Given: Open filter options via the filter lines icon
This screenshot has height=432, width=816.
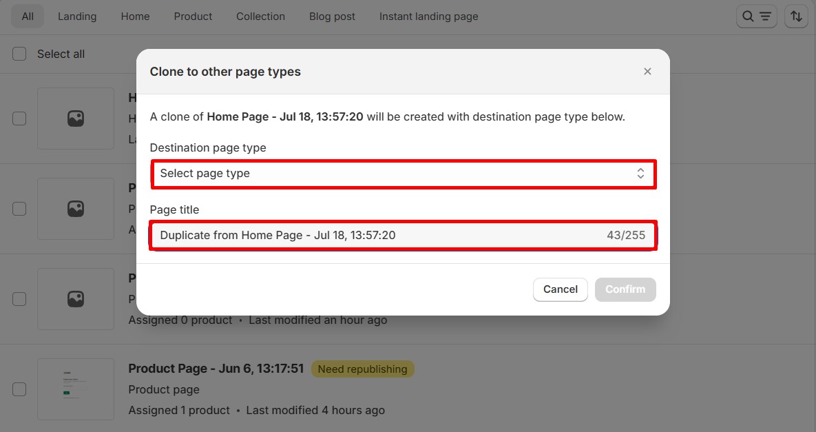Looking at the screenshot, I should click(764, 16).
